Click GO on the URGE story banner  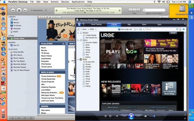pyautogui.click(x=131, y=52)
